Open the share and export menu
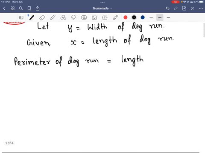The image size is (205, 153). (38, 8)
